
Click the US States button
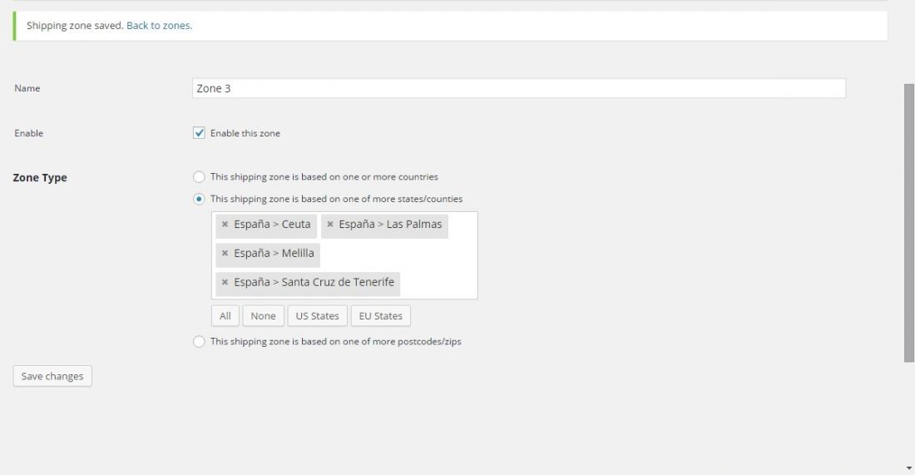tap(318, 315)
